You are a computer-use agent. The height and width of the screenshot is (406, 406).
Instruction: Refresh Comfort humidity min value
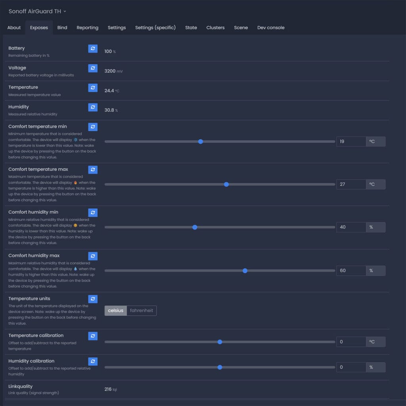tap(93, 213)
